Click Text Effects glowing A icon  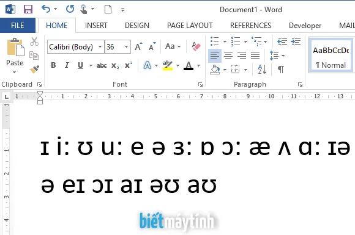(148, 65)
